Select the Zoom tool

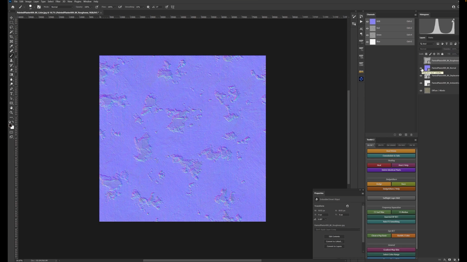tap(11, 113)
